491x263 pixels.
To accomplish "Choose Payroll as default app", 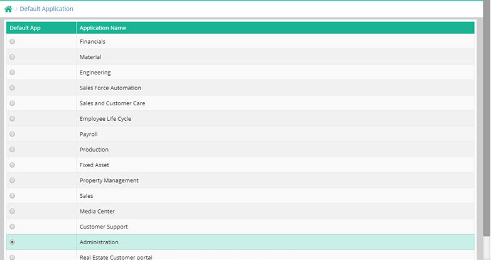I will (x=13, y=134).
